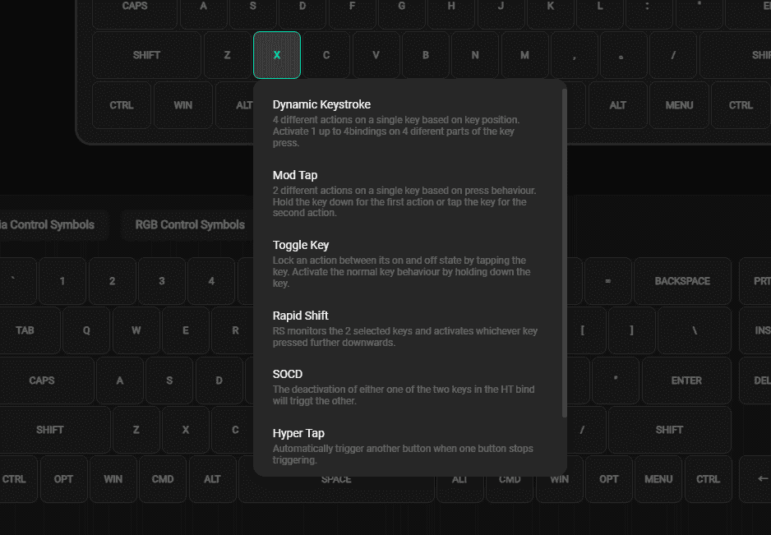Viewport: 771px width, 535px height.
Task: Choose the D key in lower key picker
Action: [x=219, y=380]
